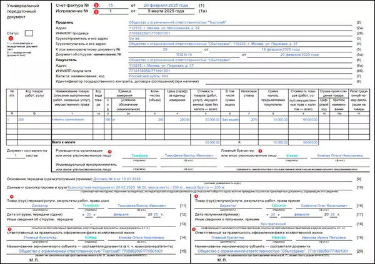
Task: Click 'Договор № 3 от 10.01.2025' basis text
Action: coord(111,180)
